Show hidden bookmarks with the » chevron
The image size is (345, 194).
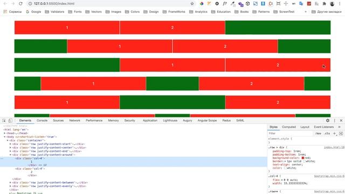(306, 12)
